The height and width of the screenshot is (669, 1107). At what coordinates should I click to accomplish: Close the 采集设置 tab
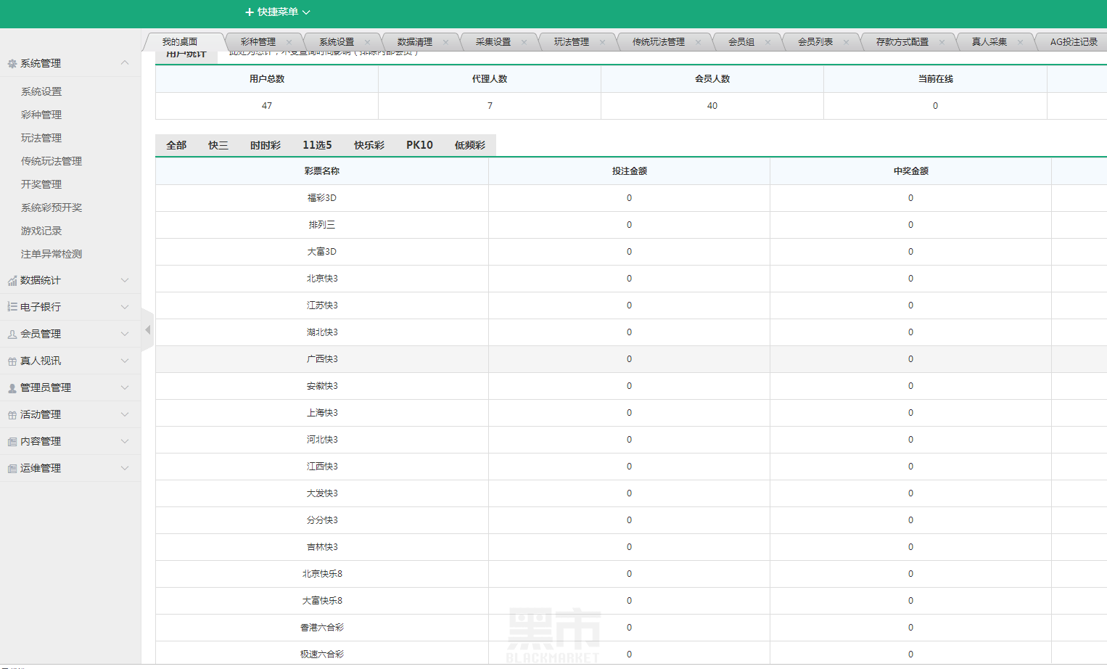(524, 42)
